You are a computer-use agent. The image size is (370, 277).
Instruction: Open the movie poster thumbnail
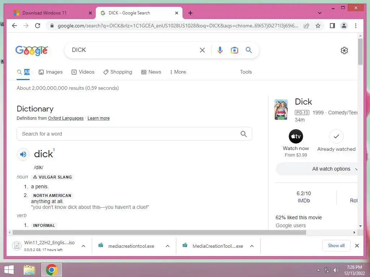(x=281, y=110)
